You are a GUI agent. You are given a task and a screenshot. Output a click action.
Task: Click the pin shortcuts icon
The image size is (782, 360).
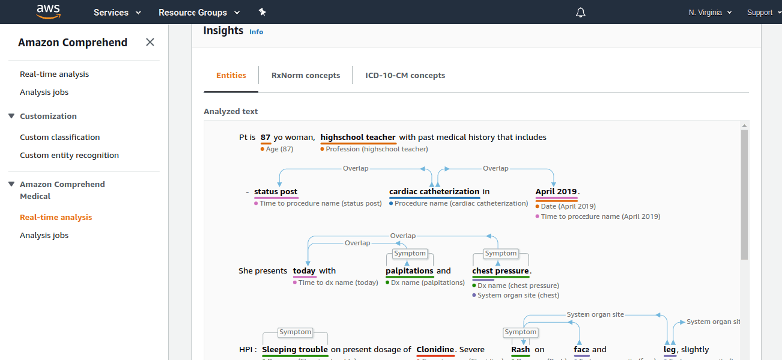(x=262, y=12)
